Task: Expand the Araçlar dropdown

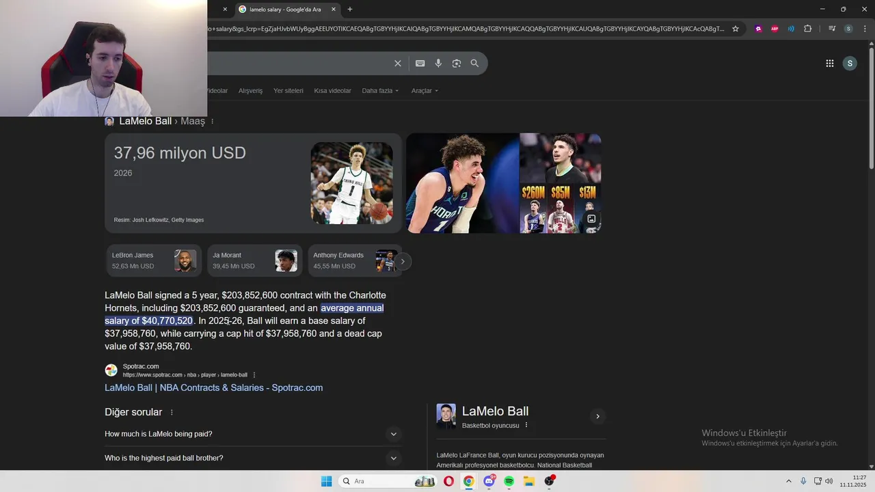Action: [425, 91]
